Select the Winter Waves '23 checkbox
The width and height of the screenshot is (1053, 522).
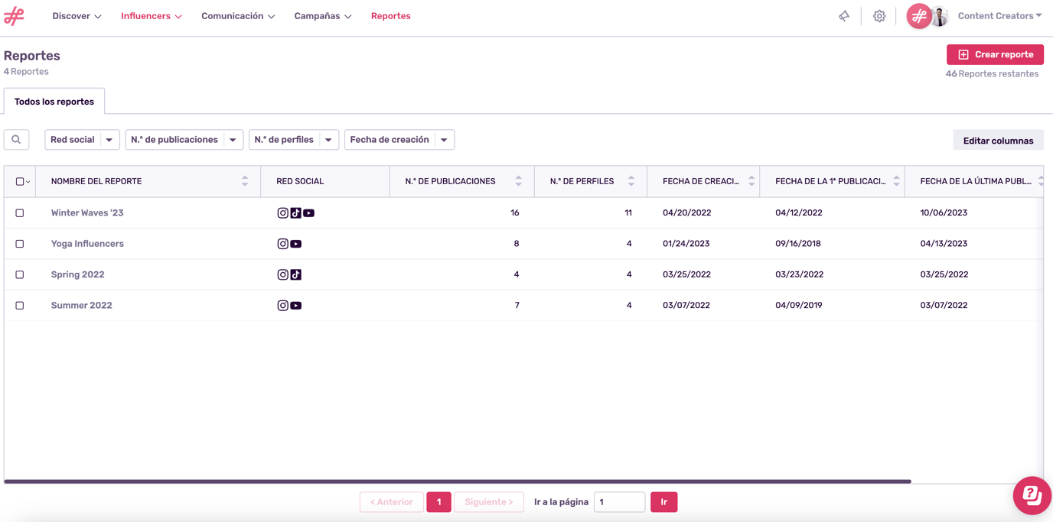tap(20, 213)
